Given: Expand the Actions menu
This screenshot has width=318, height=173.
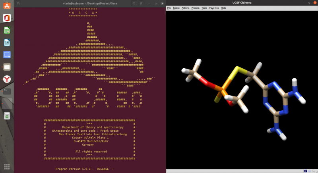Looking at the screenshot, I should click(185, 8).
